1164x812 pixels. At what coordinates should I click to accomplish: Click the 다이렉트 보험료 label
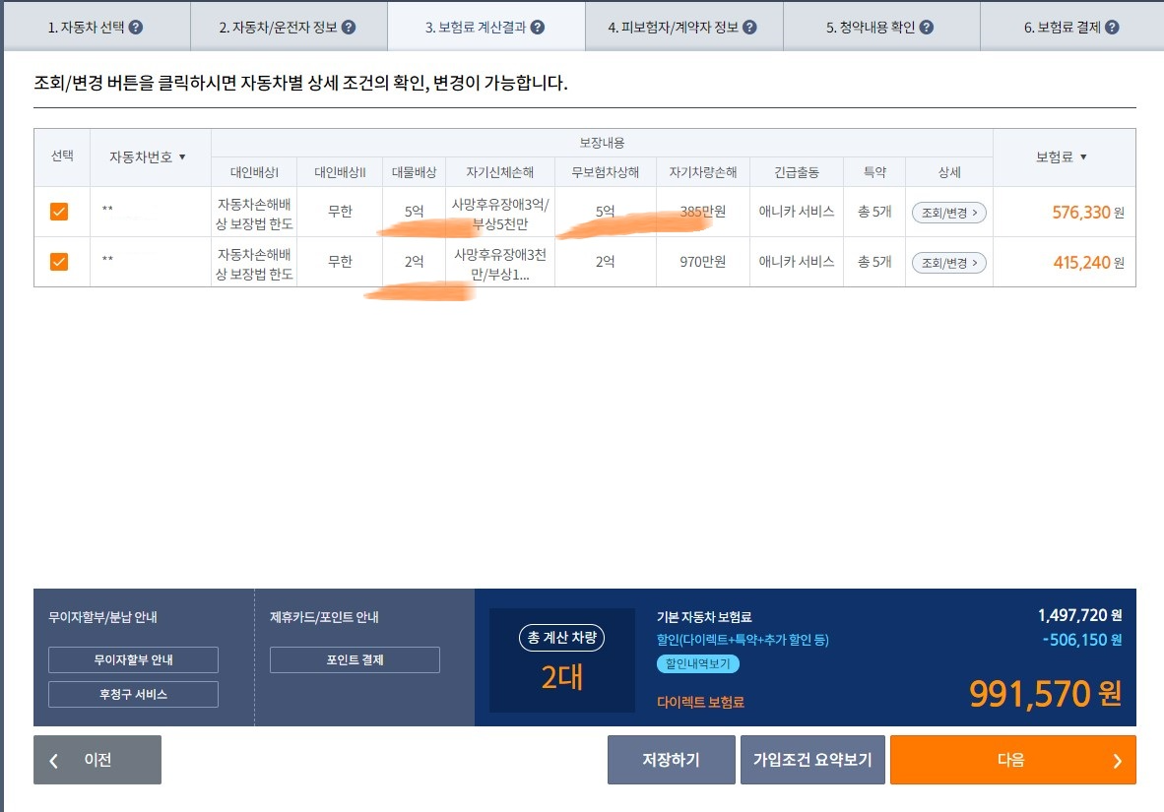click(701, 702)
